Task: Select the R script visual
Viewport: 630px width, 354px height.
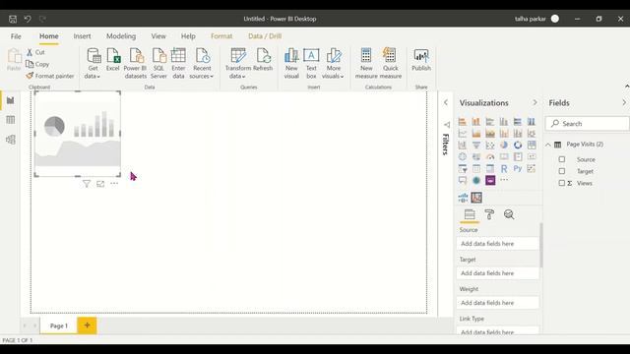Action: [x=504, y=168]
